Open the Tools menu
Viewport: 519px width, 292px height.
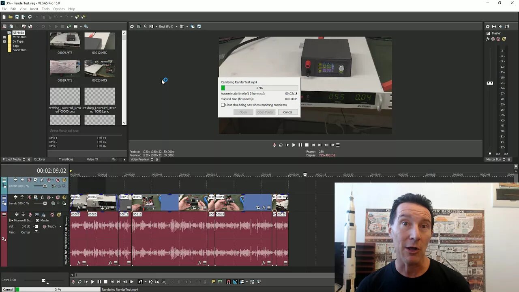[45, 9]
